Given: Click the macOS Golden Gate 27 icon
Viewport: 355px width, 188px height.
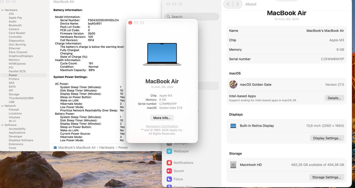Looking at the screenshot, I should (233, 84).
